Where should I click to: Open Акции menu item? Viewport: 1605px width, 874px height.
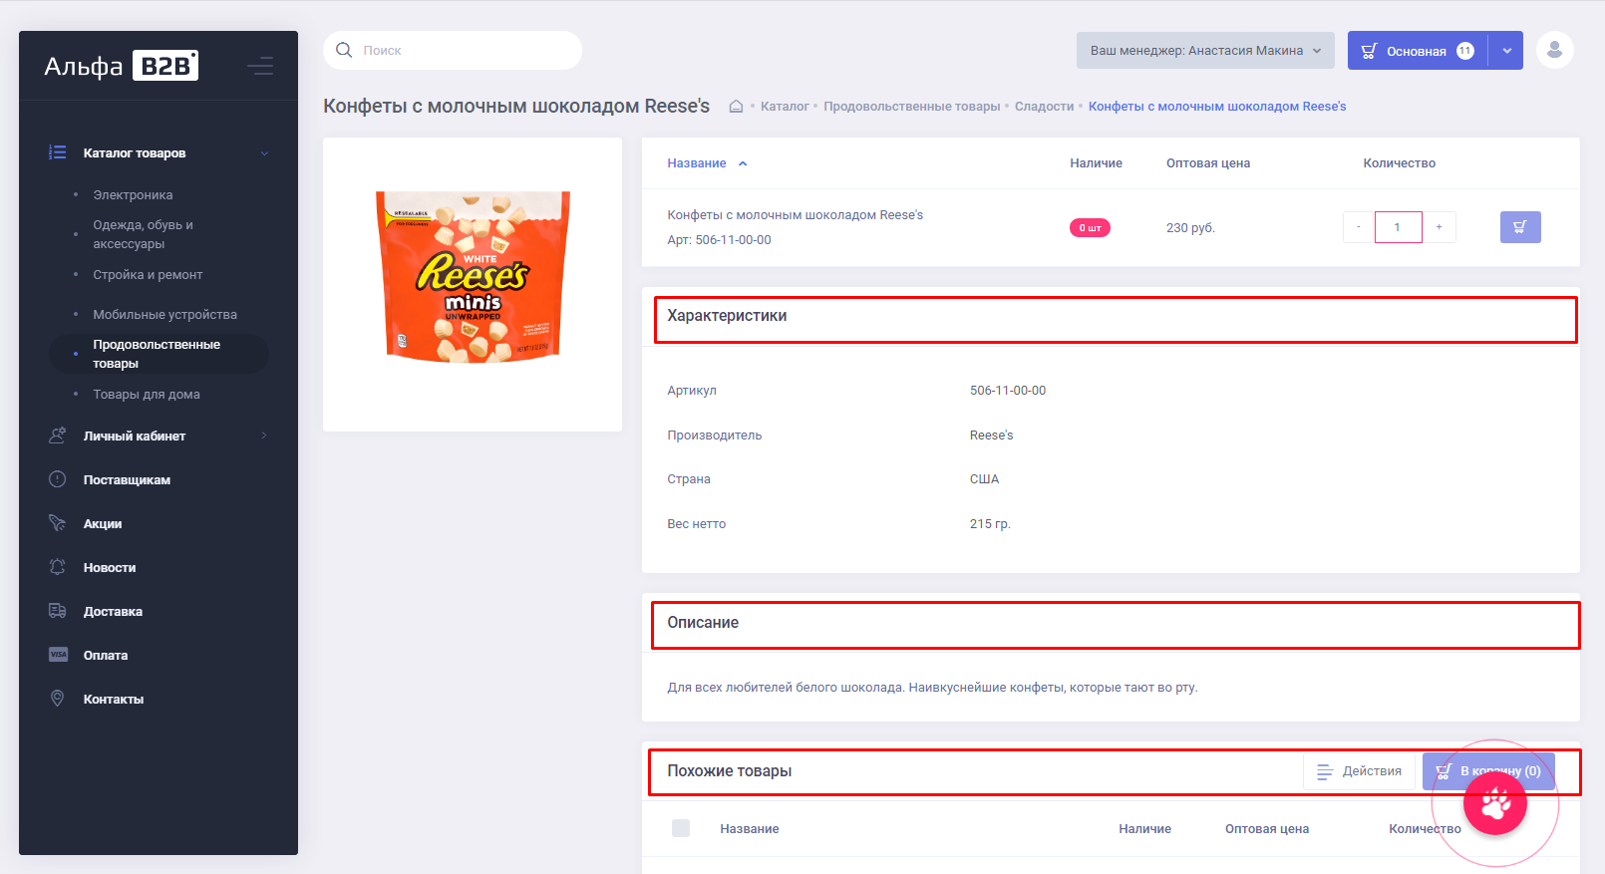click(x=103, y=524)
